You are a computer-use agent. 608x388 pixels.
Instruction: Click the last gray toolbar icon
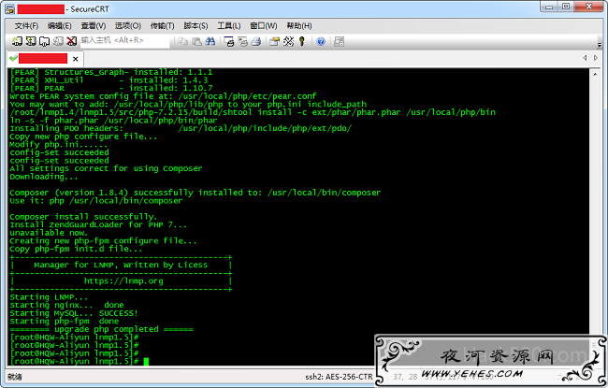click(340, 41)
